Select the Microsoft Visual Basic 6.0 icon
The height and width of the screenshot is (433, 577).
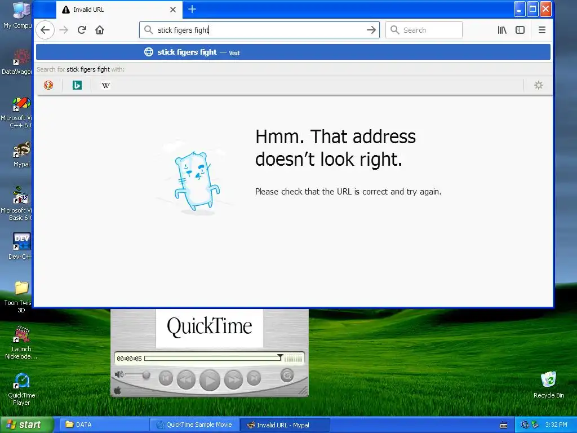coord(17,204)
